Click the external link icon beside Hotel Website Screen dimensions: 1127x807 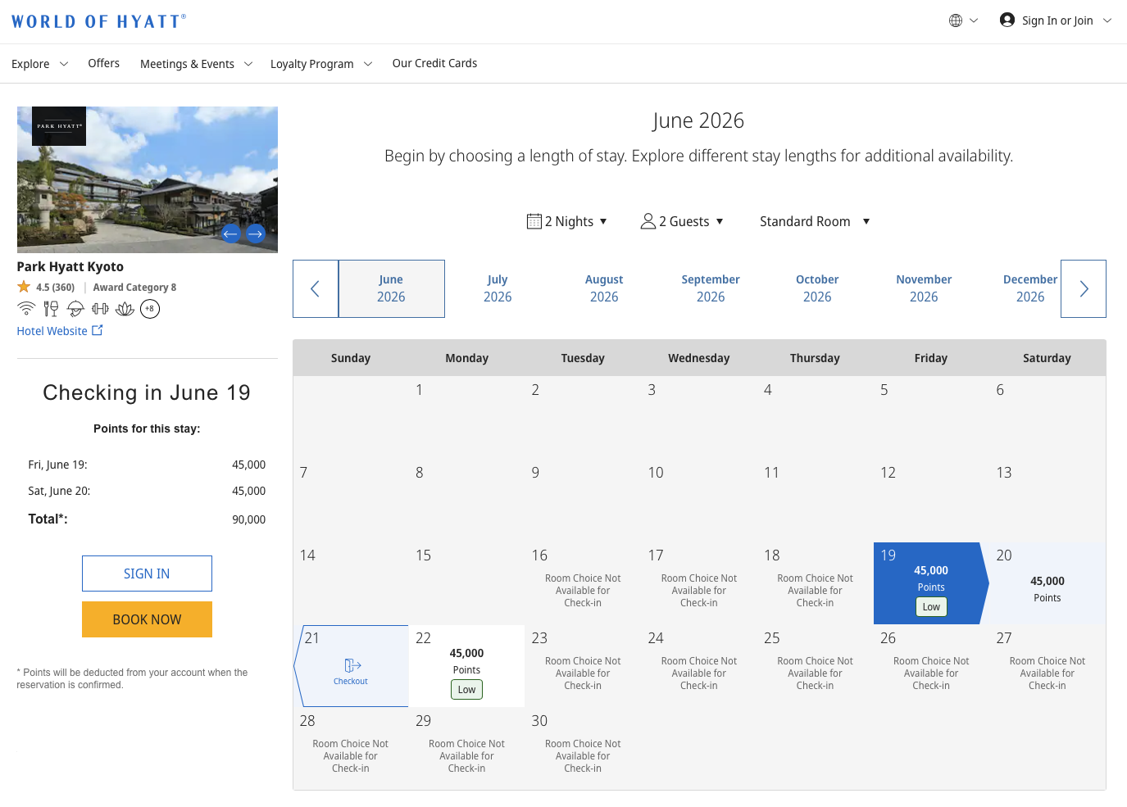[98, 330]
